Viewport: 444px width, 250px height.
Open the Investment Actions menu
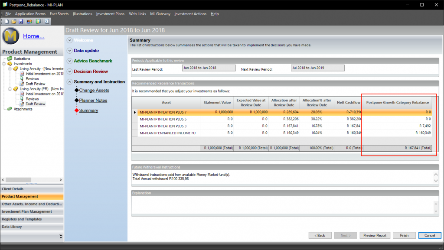pyautogui.click(x=190, y=14)
